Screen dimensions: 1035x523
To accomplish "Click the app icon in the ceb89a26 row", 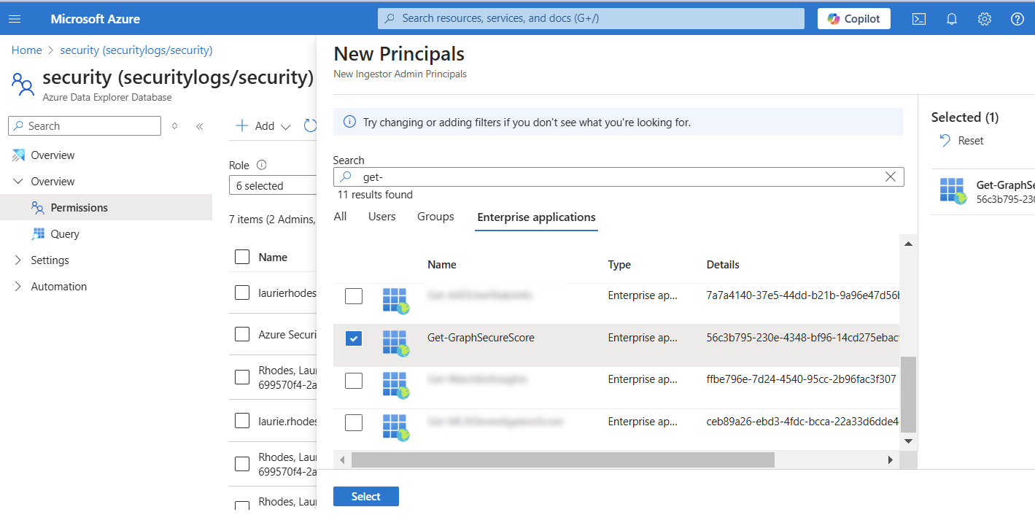I will coord(395,427).
